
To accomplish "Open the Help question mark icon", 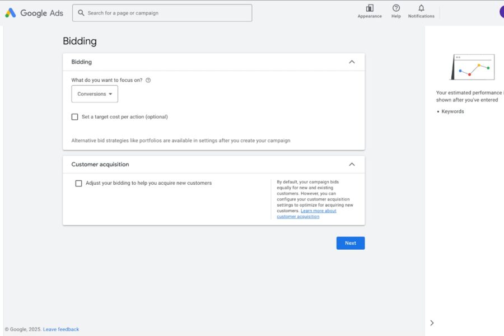I will coord(396,8).
